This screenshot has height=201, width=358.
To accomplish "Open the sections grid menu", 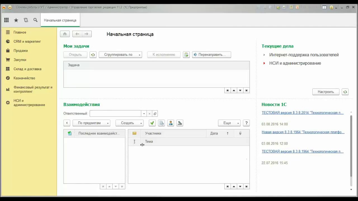I will tap(6, 20).
